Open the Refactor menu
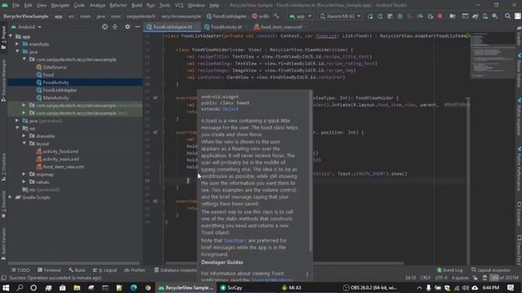Image resolution: width=522 pixels, height=293 pixels. click(x=118, y=6)
